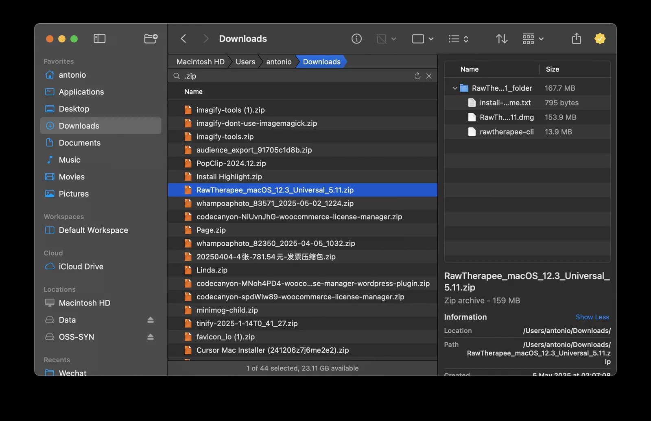Eject the OSS-SYN volume
The width and height of the screenshot is (651, 421).
pos(151,337)
